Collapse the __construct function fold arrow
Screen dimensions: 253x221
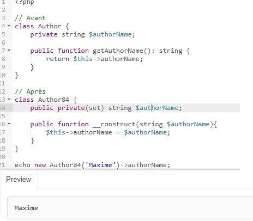[x=9, y=124]
